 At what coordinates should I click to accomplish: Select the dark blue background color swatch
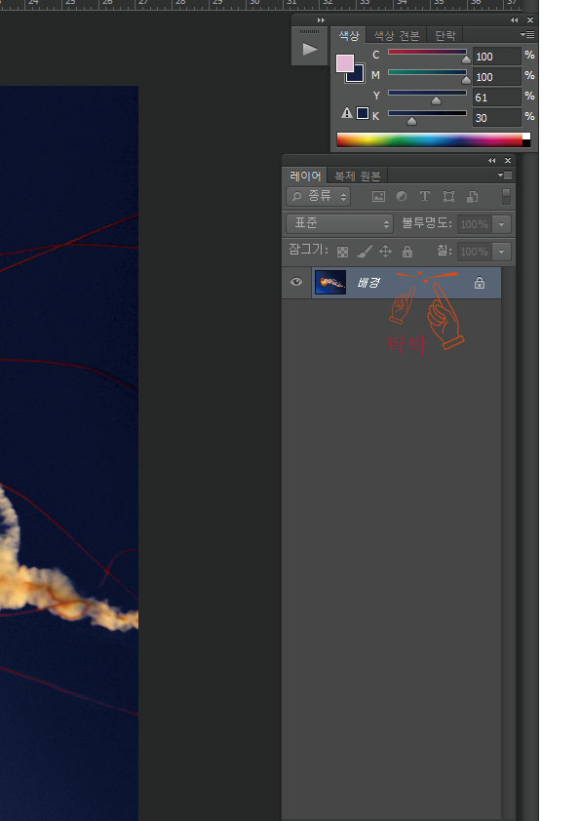[x=358, y=76]
